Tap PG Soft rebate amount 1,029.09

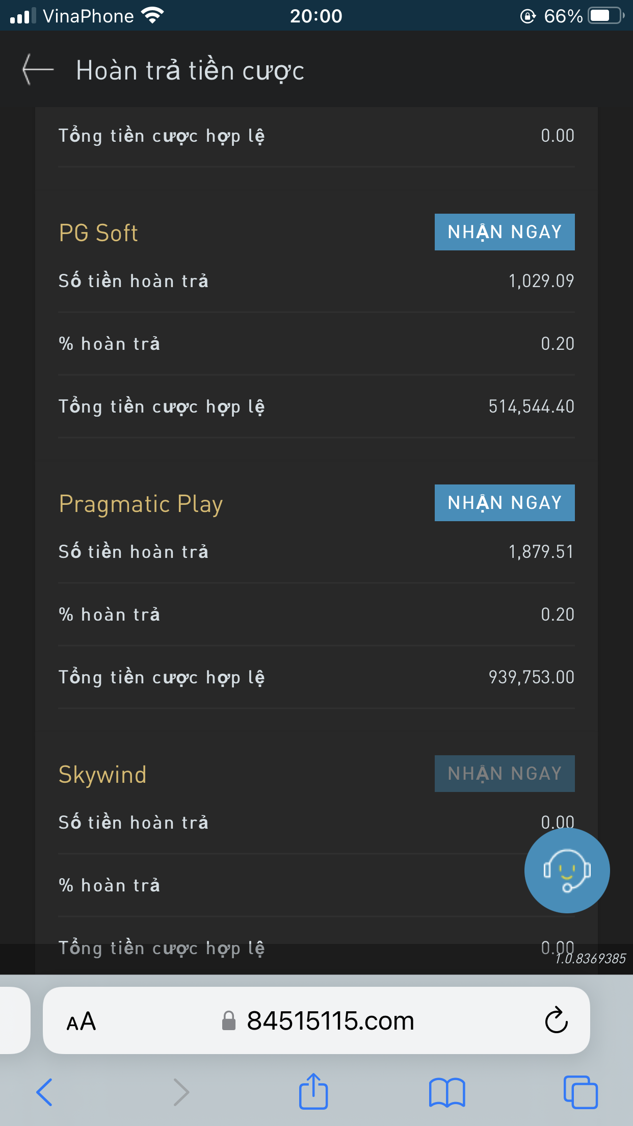click(541, 281)
